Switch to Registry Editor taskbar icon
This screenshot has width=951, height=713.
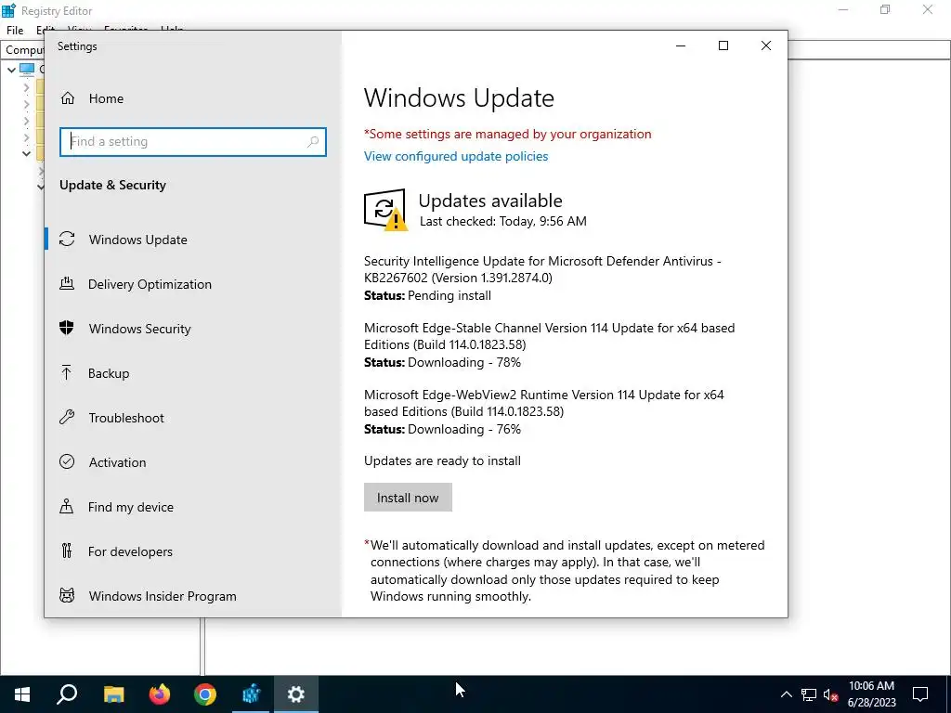pos(251,694)
